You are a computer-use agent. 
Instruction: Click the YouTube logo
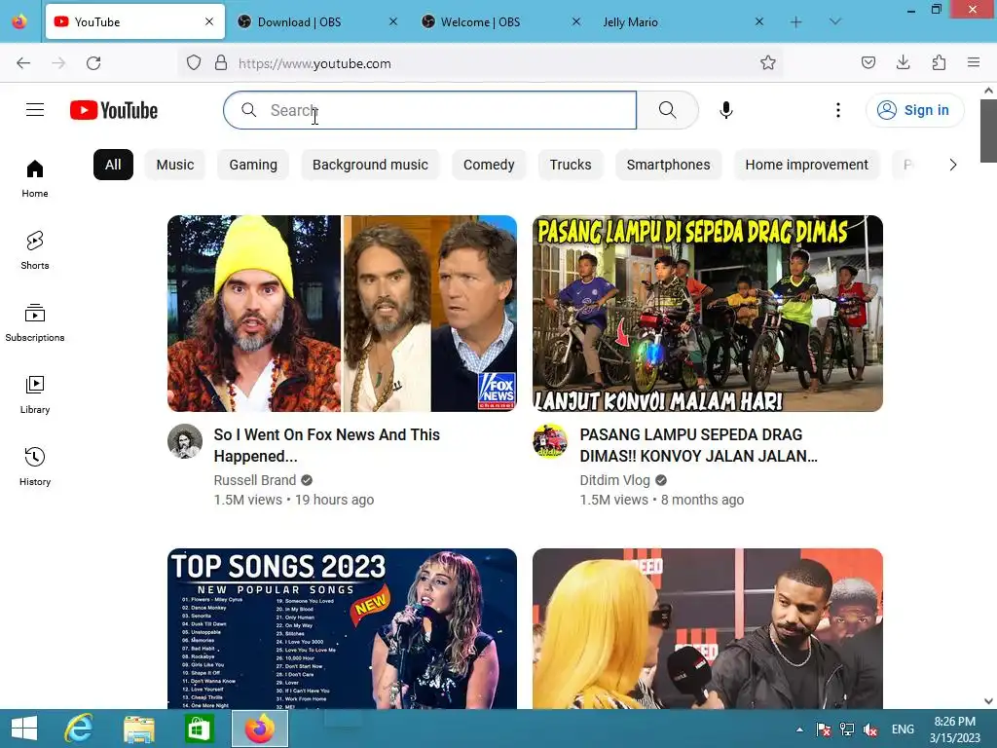tap(114, 110)
